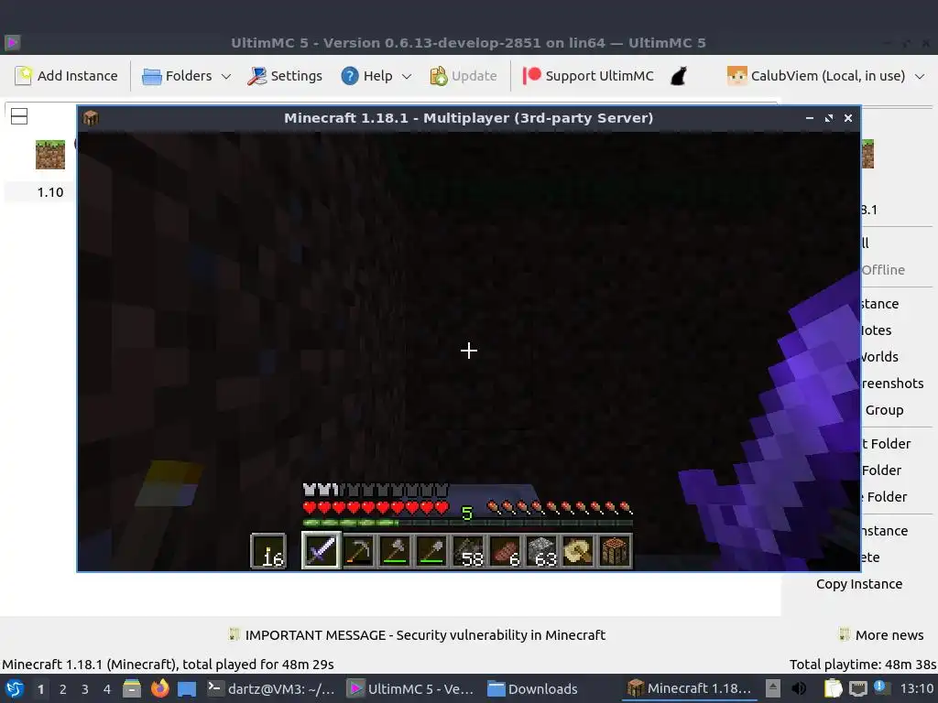The image size is (938, 703).
Task: Open IMPORTANT MESSAGE security vulnerability news link
Action: point(418,635)
